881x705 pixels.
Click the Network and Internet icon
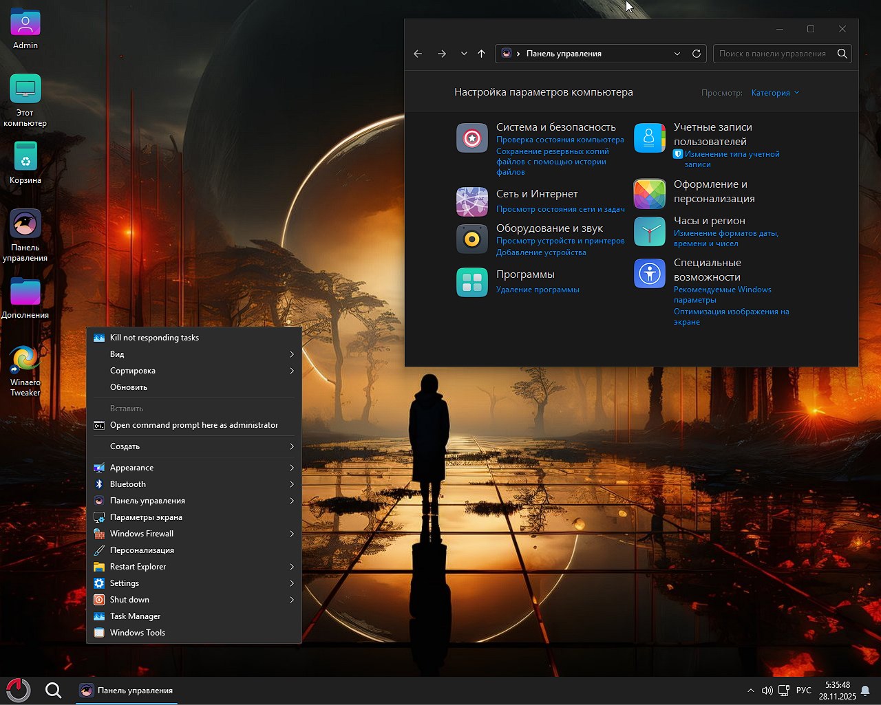pyautogui.click(x=472, y=202)
